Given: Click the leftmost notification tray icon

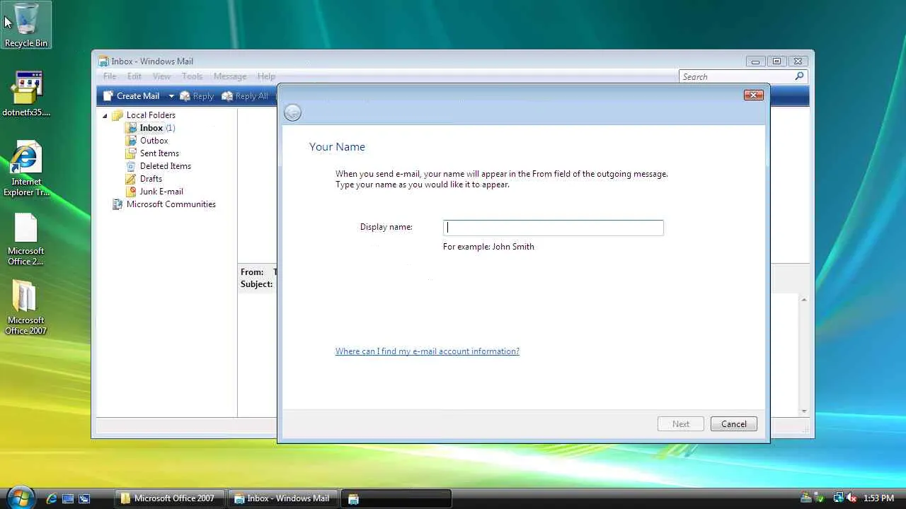Looking at the screenshot, I should click(x=806, y=498).
